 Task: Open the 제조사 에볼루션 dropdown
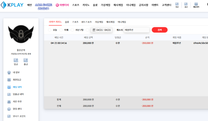coord(137,30)
